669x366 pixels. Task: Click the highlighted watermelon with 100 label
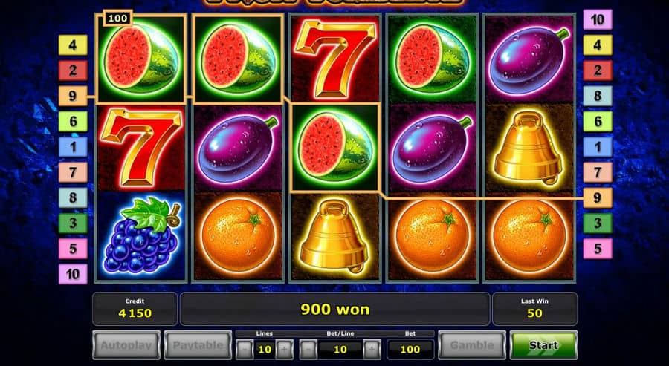[140, 58]
